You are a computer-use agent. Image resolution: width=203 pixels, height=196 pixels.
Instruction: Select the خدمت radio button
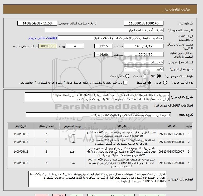[145, 76]
